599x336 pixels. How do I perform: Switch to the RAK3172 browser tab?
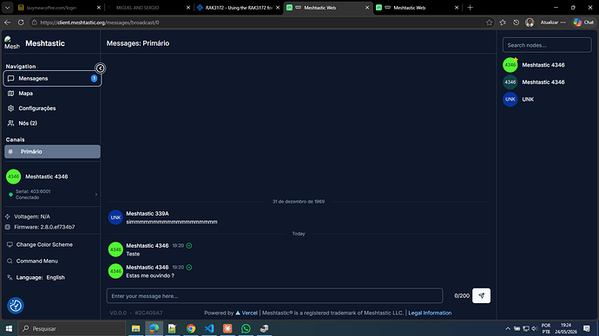239,8
